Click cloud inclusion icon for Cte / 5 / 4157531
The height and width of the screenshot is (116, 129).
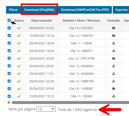114,28
